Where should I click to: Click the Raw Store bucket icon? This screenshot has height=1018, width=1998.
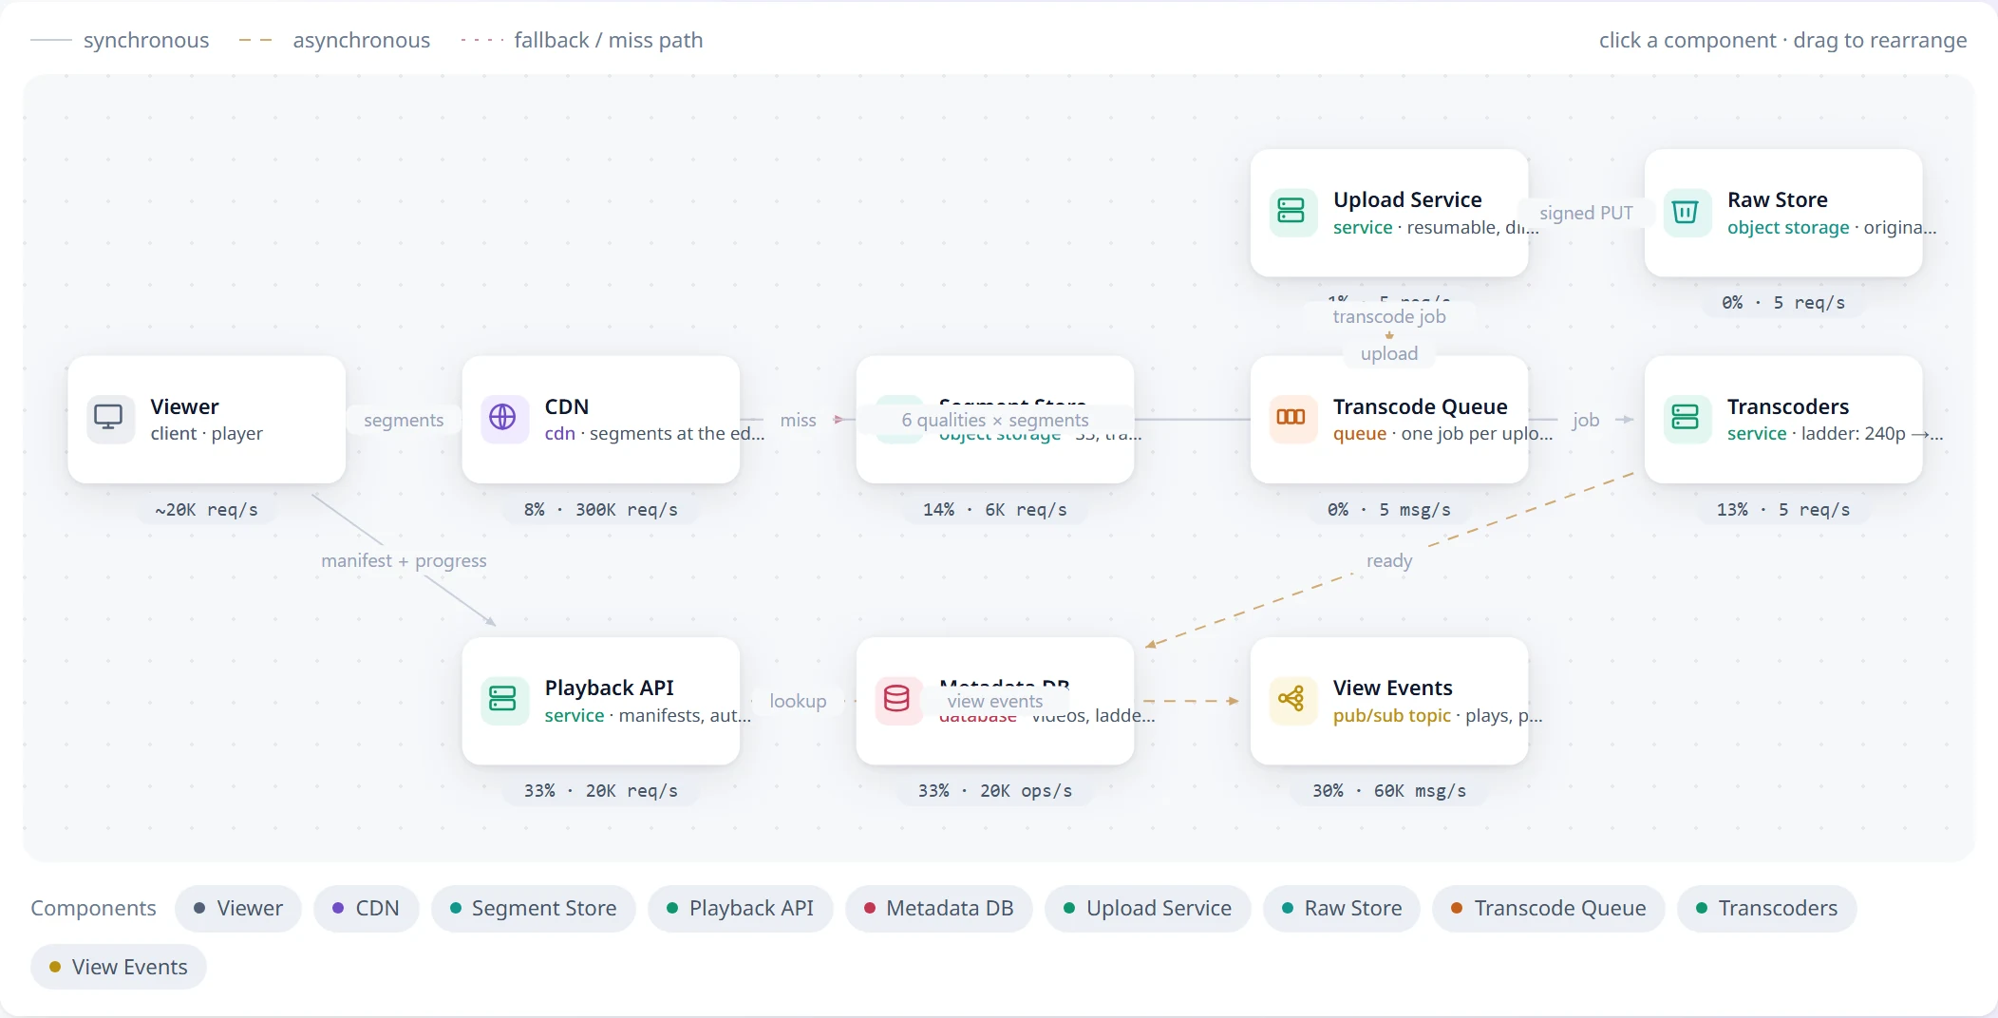pyautogui.click(x=1685, y=212)
